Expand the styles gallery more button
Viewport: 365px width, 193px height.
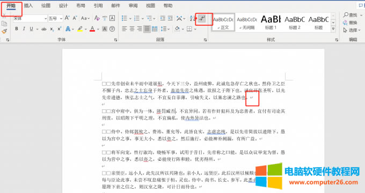point(333,29)
